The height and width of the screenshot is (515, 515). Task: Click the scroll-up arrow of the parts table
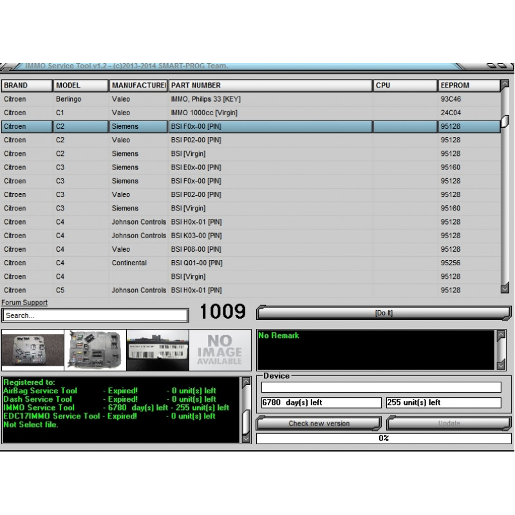[506, 85]
